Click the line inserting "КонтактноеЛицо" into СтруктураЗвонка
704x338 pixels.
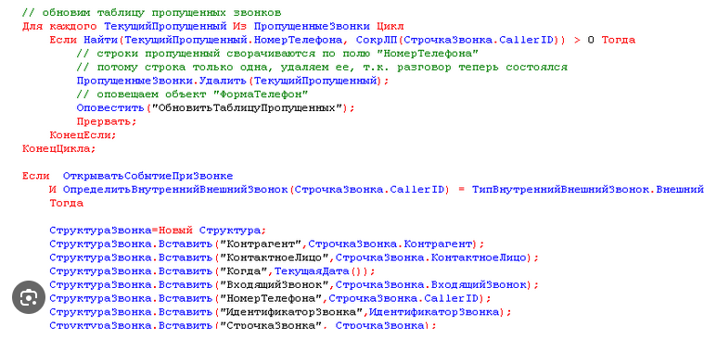coord(294,257)
